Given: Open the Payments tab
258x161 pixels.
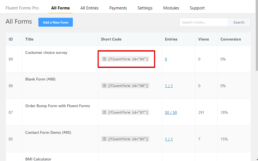Looking at the screenshot, I should click(118, 8).
